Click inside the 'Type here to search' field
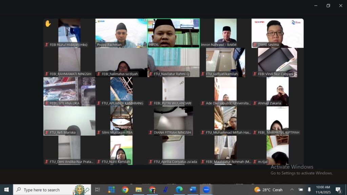This screenshot has width=347, height=195. (44, 190)
